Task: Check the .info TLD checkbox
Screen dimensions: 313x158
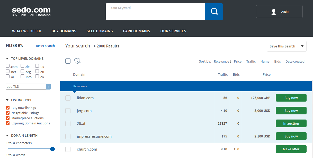Action: [22, 76]
